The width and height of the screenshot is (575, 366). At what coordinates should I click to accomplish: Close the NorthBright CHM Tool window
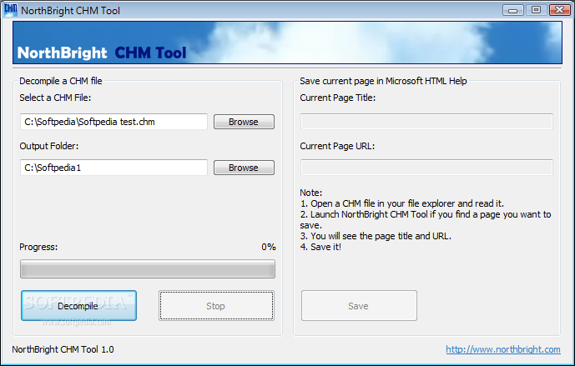(560, 10)
